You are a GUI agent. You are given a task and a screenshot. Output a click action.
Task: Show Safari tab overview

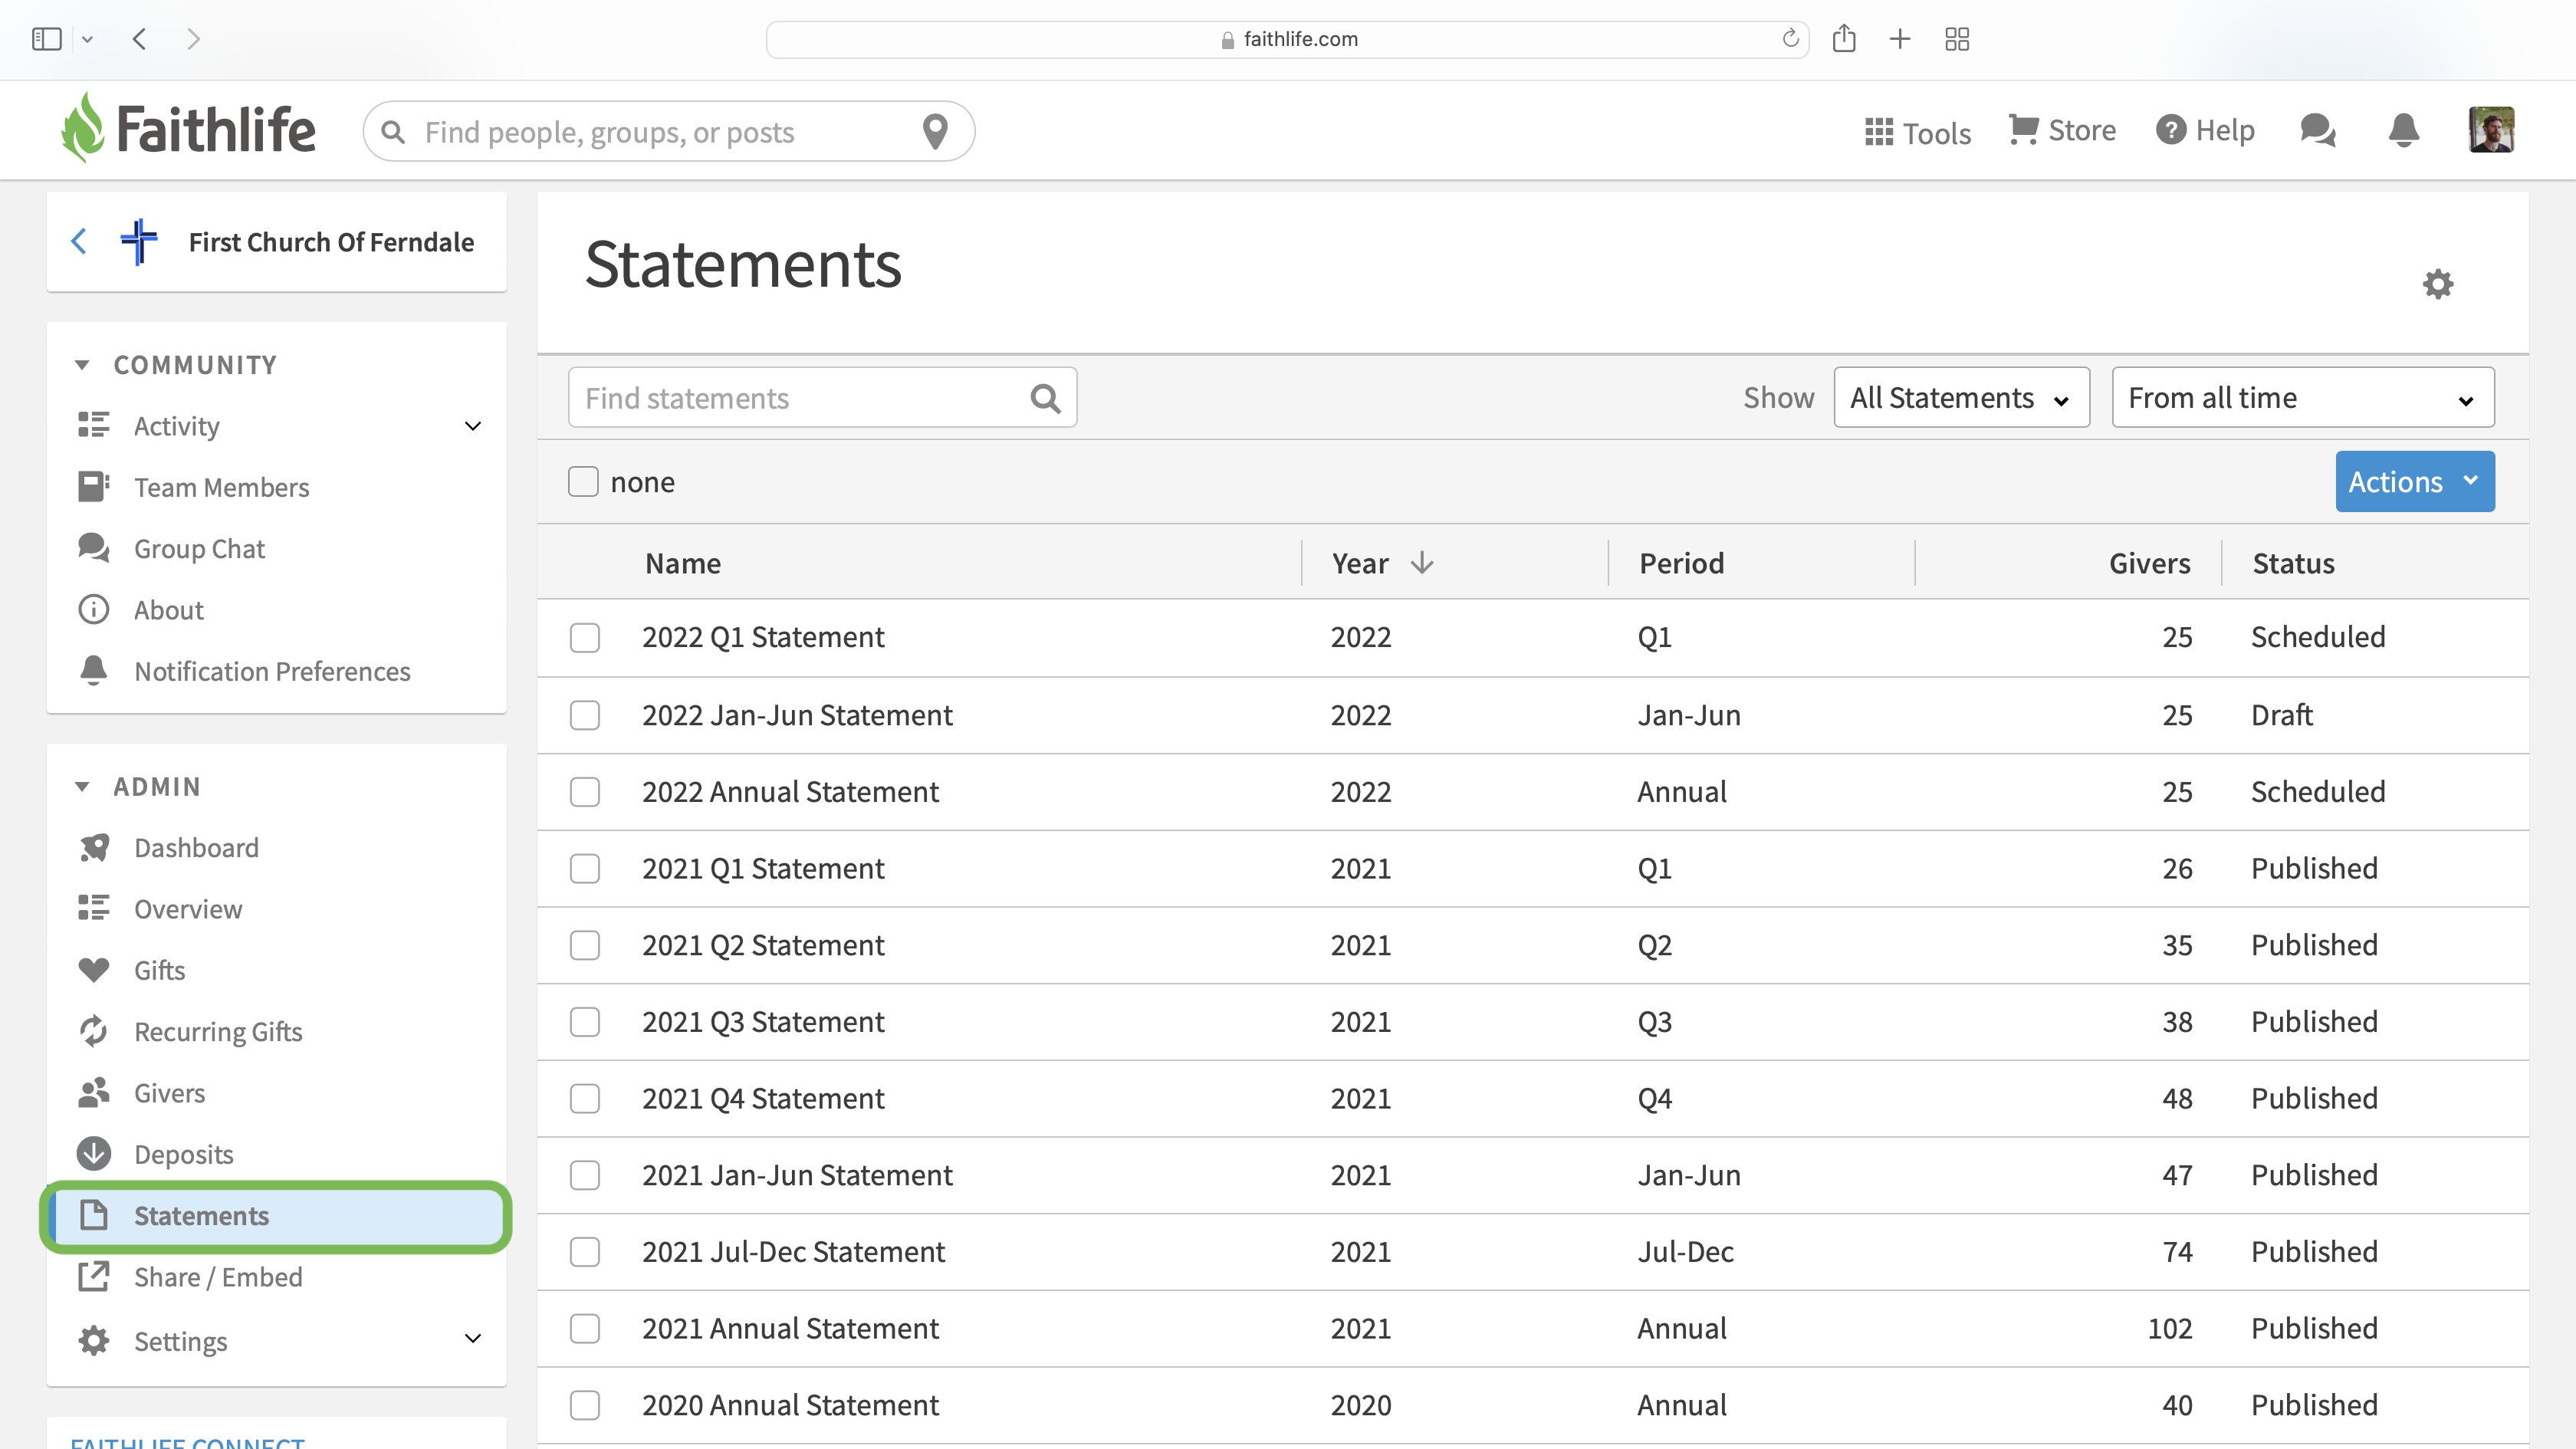(1957, 39)
